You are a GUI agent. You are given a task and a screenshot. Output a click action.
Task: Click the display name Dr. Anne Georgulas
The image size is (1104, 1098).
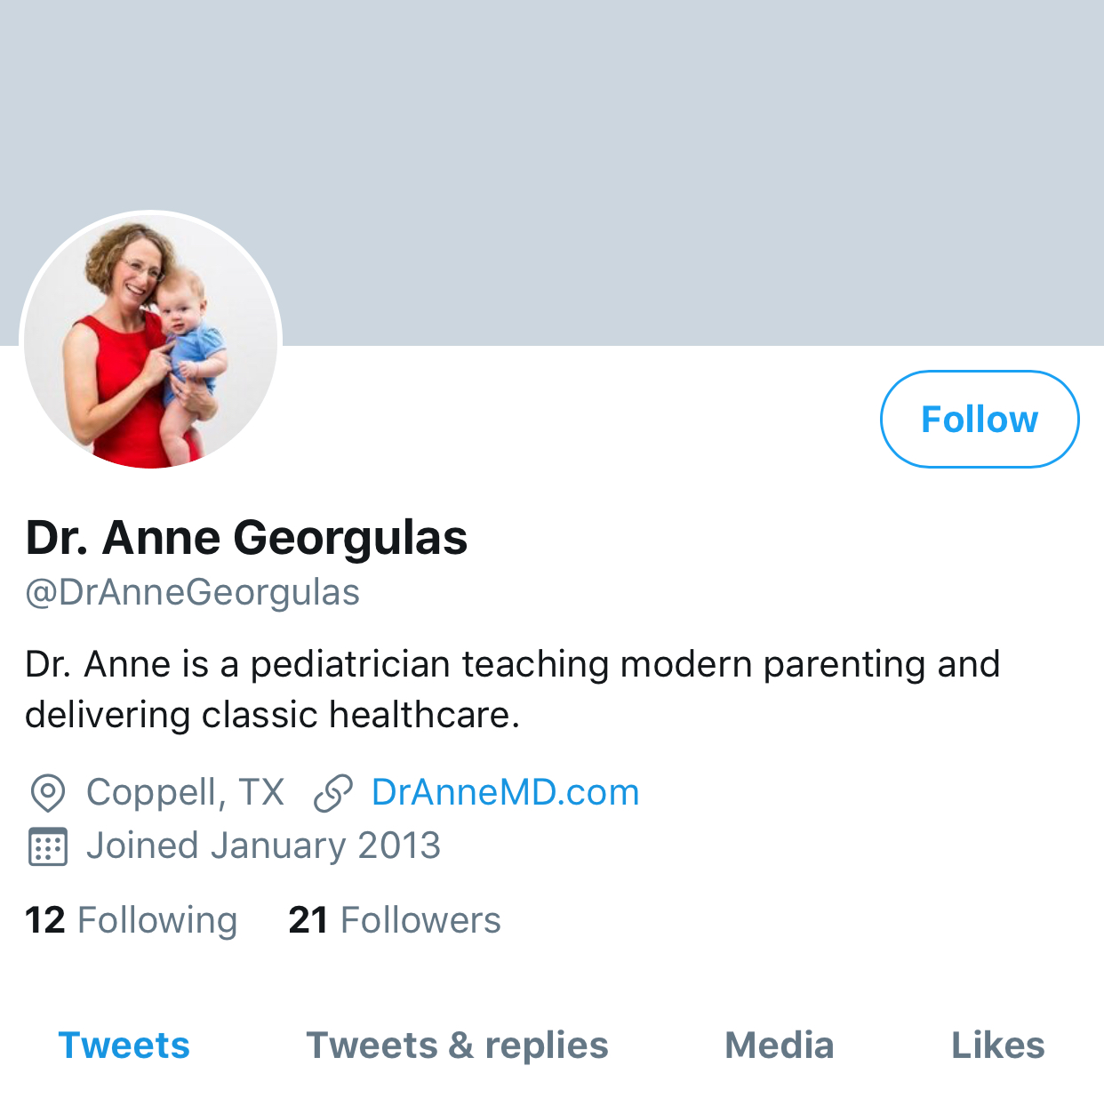tap(246, 538)
